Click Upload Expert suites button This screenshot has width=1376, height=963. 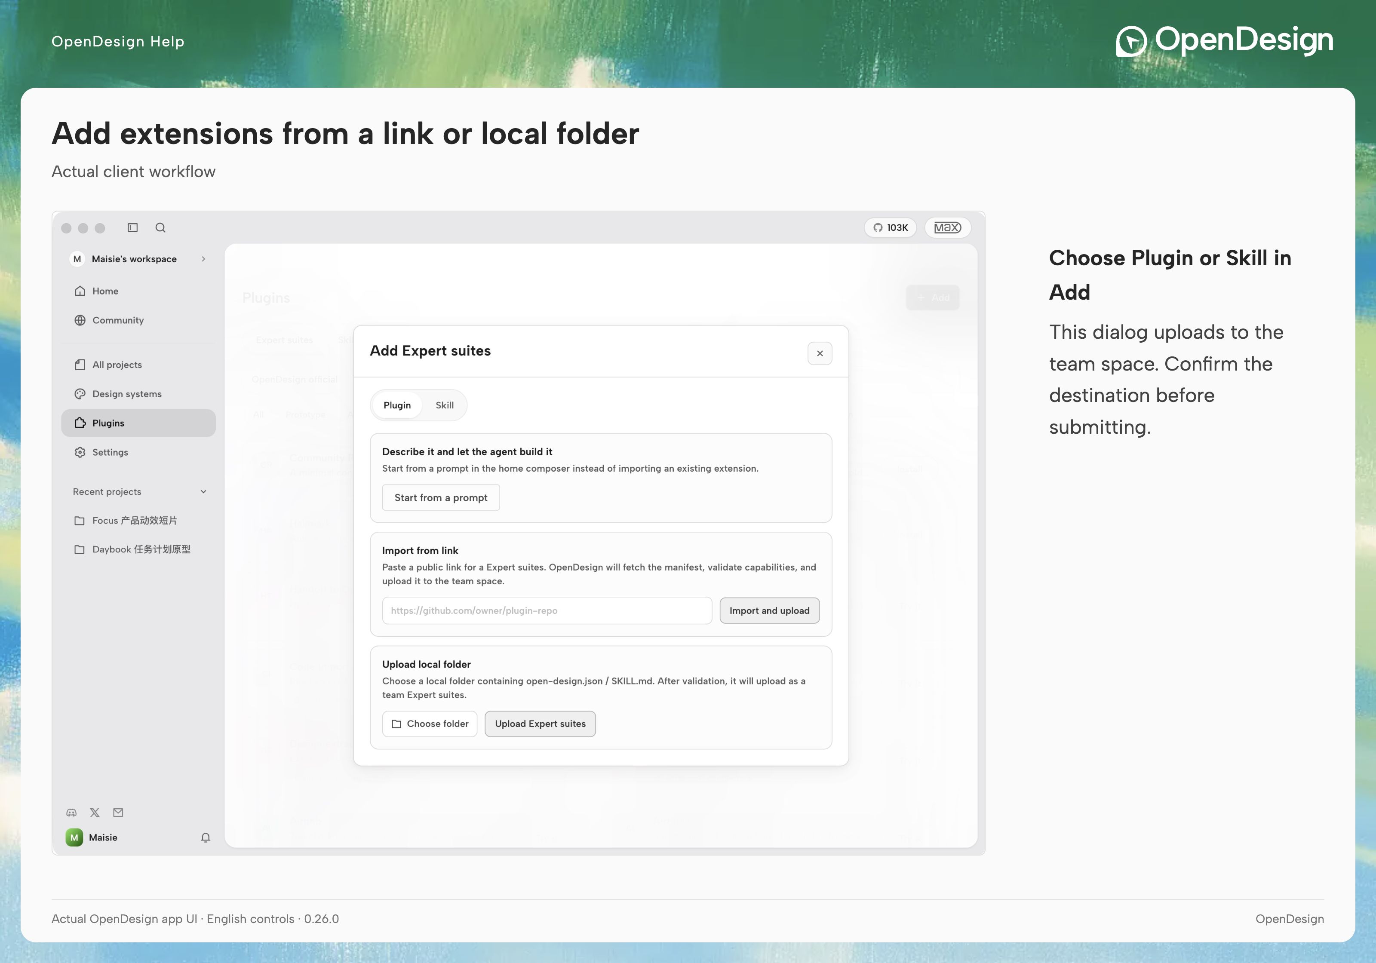pos(540,724)
